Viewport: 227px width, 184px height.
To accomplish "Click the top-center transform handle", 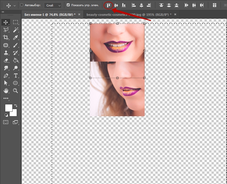I will click(117, 23).
